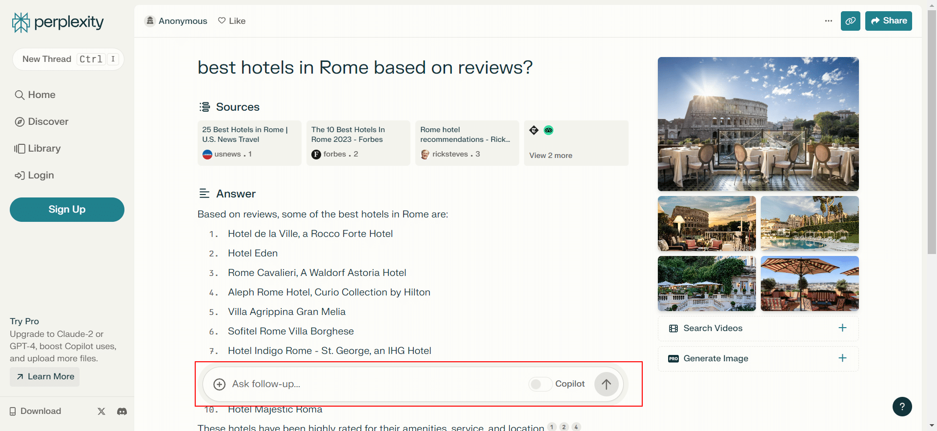Open the striped umbrella rooftop thumbnail
937x431 pixels.
coord(810,283)
